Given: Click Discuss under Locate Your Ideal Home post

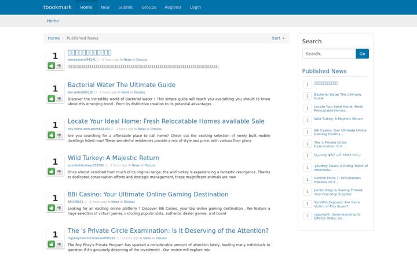Looking at the screenshot, I should pyautogui.click(x=156, y=129).
